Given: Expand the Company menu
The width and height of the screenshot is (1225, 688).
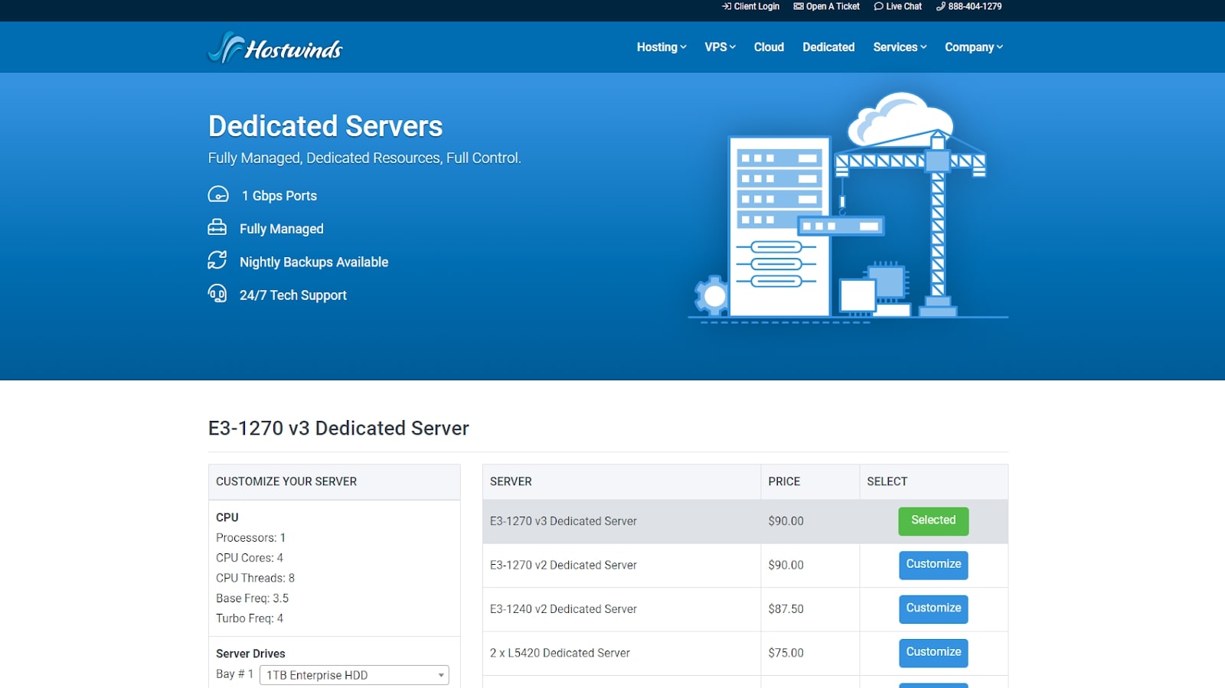Looking at the screenshot, I should click(973, 47).
